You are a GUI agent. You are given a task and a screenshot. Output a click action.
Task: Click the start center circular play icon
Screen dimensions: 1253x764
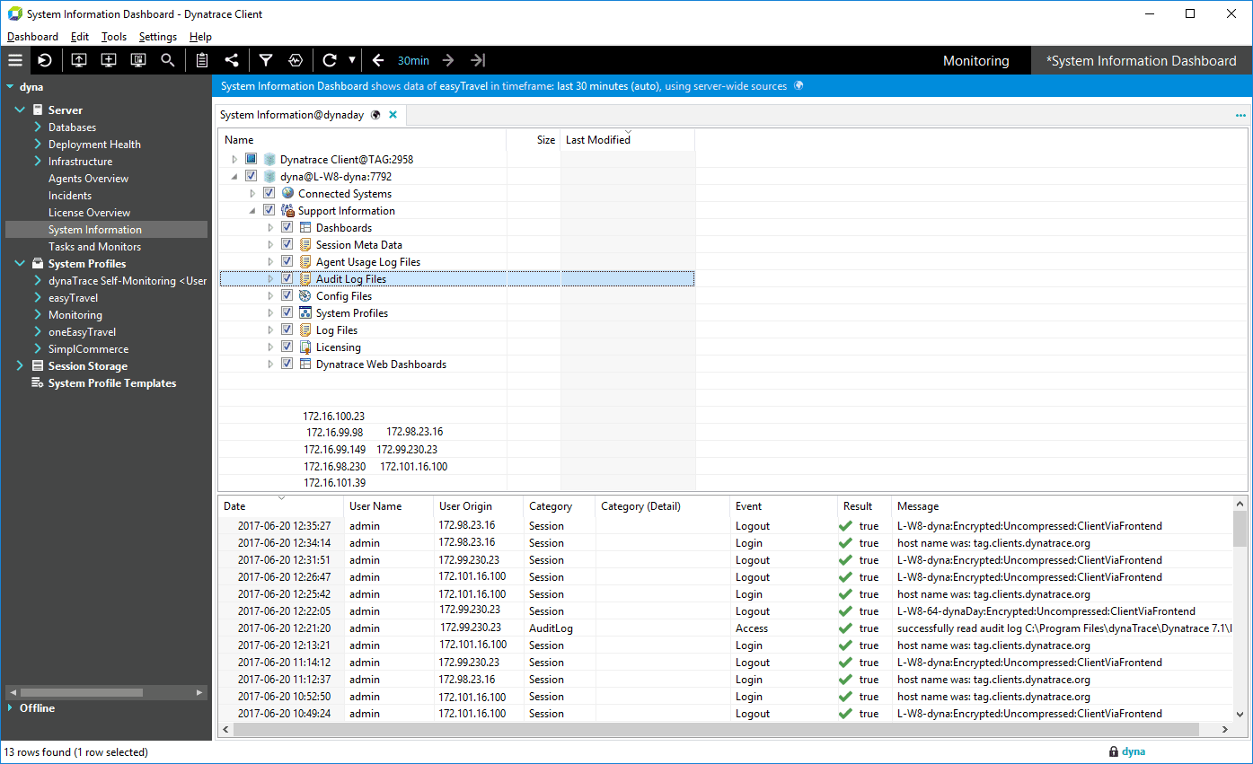[x=44, y=60]
